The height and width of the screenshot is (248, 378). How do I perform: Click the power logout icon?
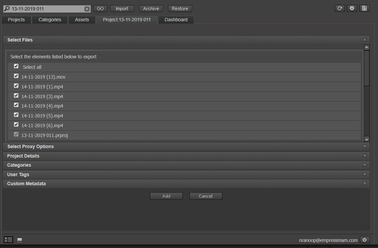pos(364,240)
